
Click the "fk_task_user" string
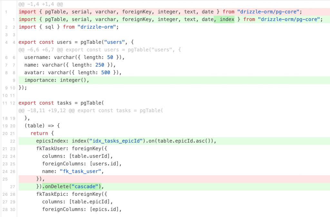pos(79,171)
